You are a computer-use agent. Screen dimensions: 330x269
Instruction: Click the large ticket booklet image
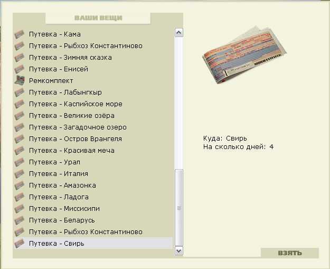[244, 55]
